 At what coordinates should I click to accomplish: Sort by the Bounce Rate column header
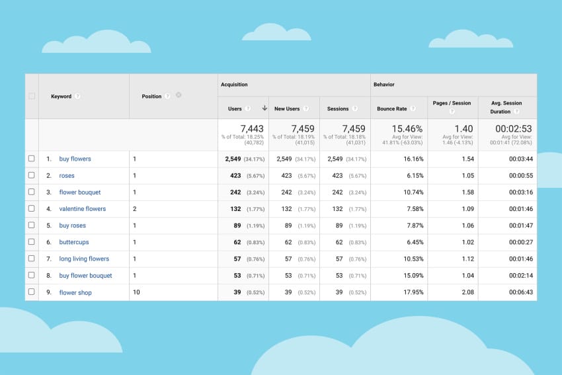[392, 108]
